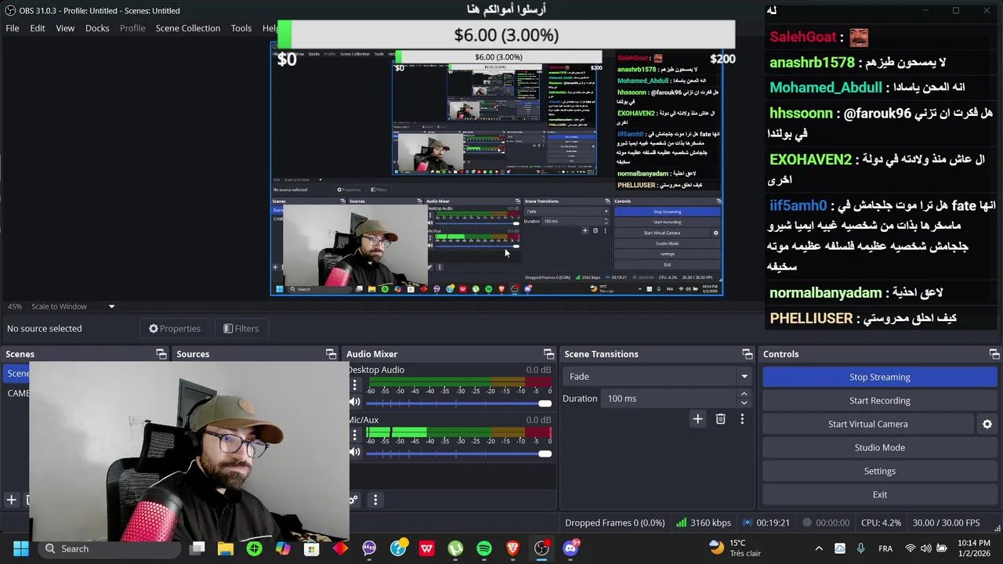Click the 3160 kbps bitrate status

click(x=704, y=522)
